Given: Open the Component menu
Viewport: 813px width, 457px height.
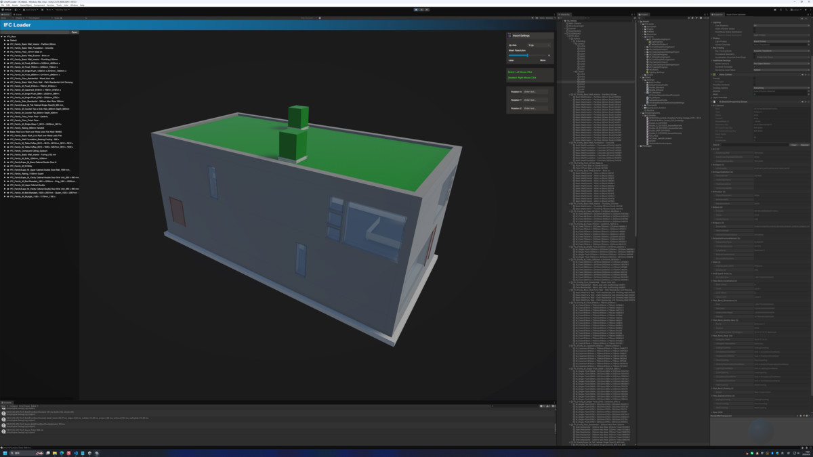Looking at the screenshot, I should click(x=39, y=5).
